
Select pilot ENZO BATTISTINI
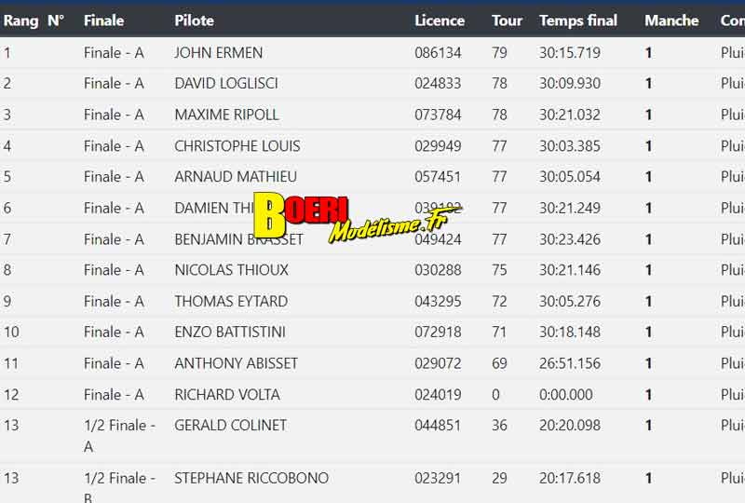tap(230, 332)
